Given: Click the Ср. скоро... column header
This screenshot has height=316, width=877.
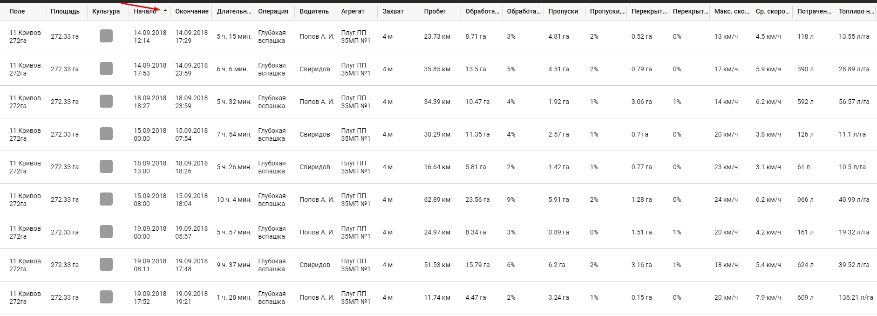Looking at the screenshot, I should (773, 11).
